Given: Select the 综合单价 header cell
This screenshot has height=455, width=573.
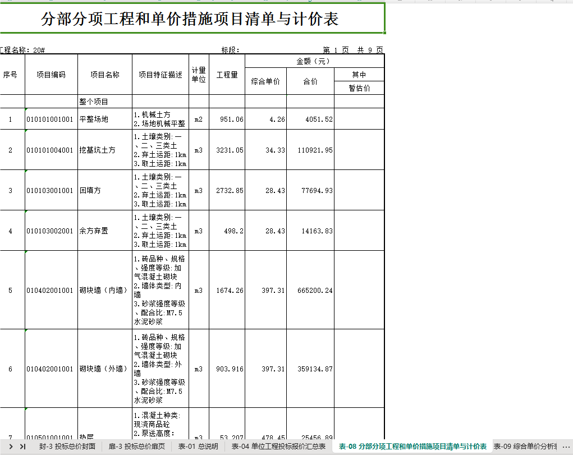Looking at the screenshot, I should pyautogui.click(x=265, y=81).
